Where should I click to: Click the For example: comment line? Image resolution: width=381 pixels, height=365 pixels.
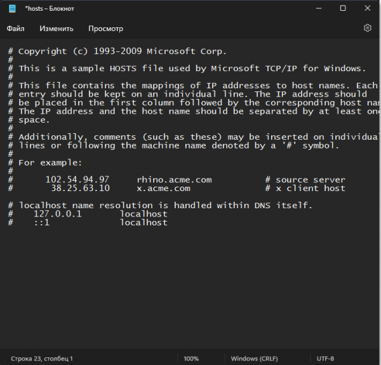point(45,163)
